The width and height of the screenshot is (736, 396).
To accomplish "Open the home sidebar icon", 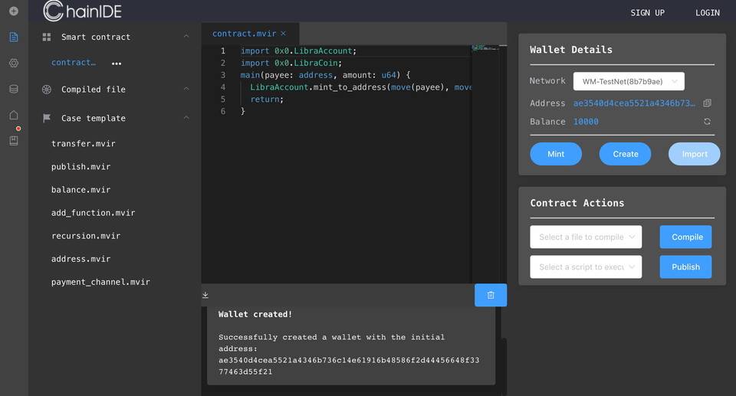I will click(x=14, y=115).
